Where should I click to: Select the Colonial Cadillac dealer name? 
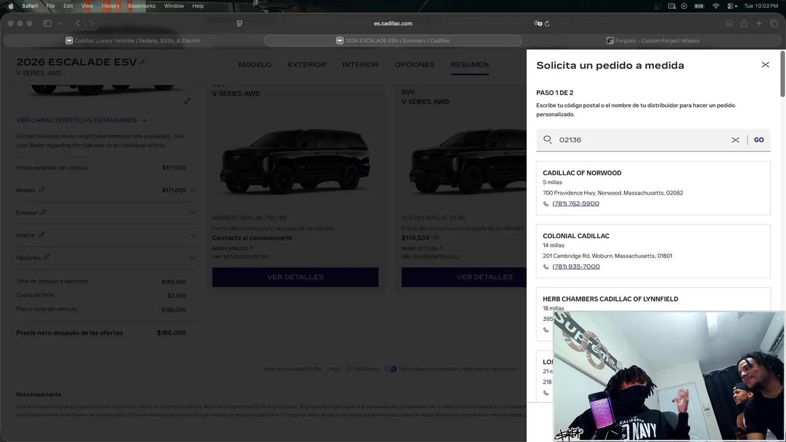576,236
